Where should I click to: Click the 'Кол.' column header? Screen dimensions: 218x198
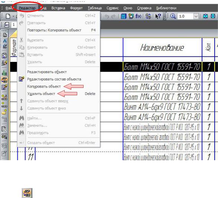tap(208, 47)
